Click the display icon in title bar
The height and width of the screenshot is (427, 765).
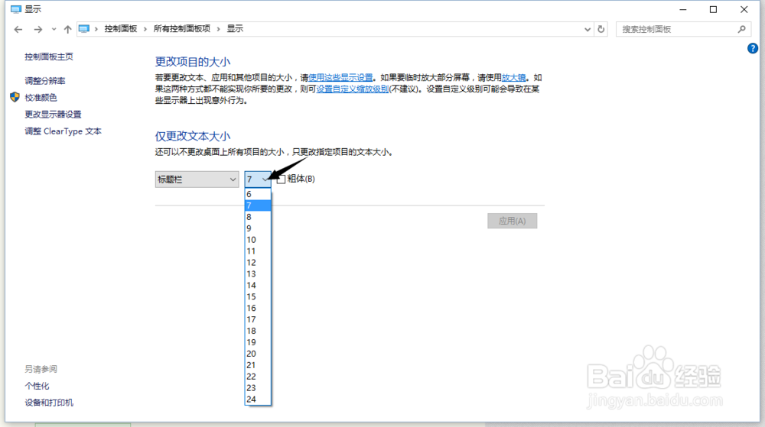[15, 9]
